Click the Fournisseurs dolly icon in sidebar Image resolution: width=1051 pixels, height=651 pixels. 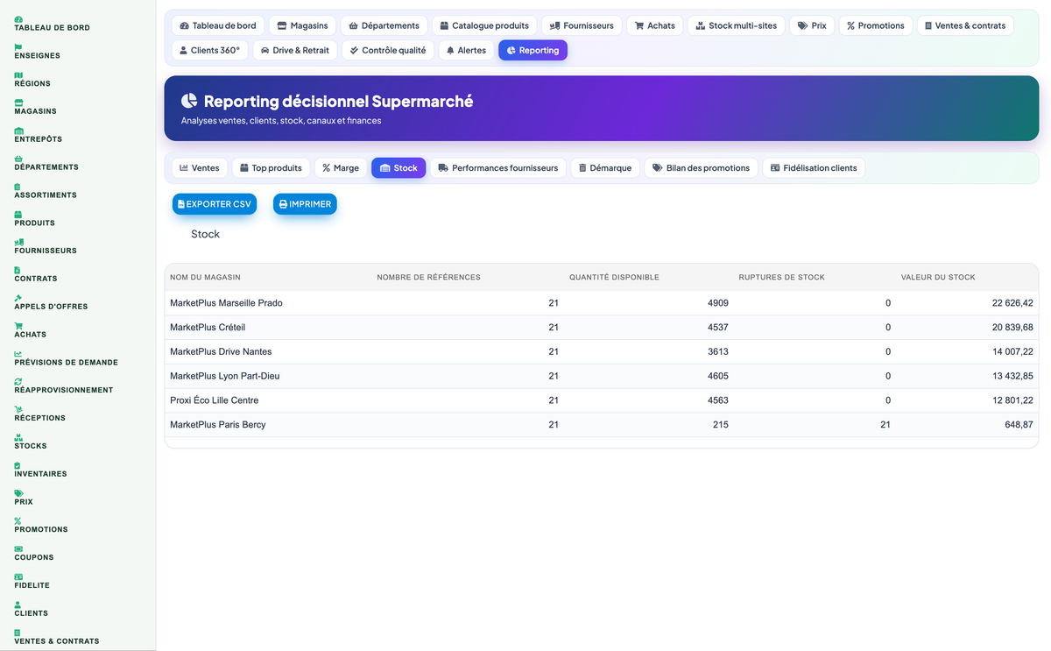click(19, 242)
